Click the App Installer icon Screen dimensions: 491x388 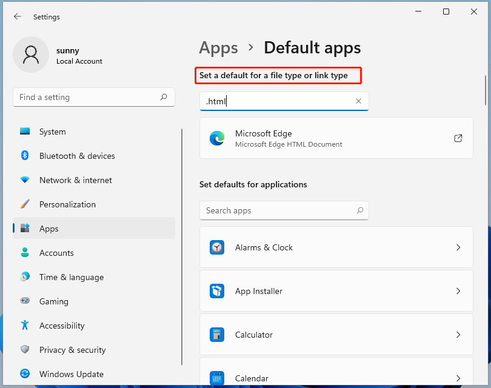217,291
